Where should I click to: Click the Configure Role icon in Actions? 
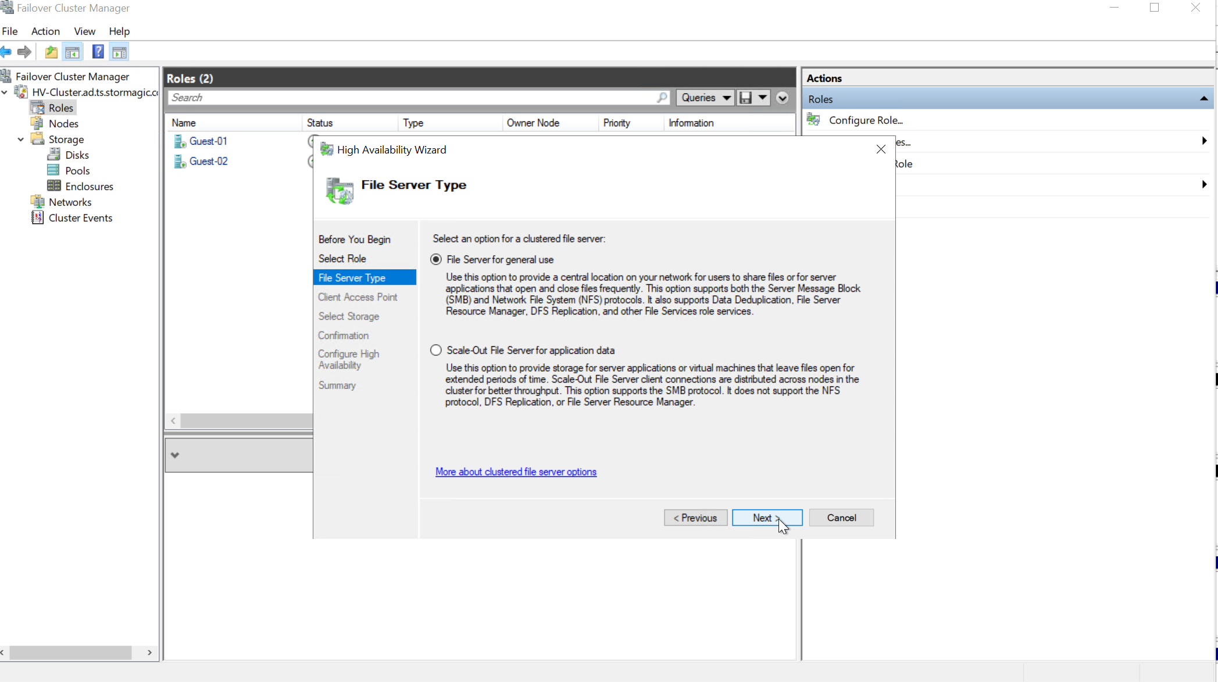pos(814,120)
